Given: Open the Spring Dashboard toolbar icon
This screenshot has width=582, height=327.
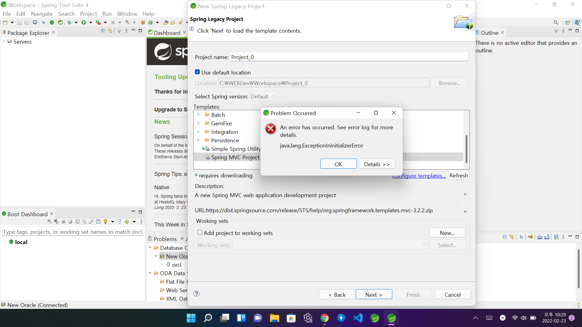Looking at the screenshot, I should [60, 22].
